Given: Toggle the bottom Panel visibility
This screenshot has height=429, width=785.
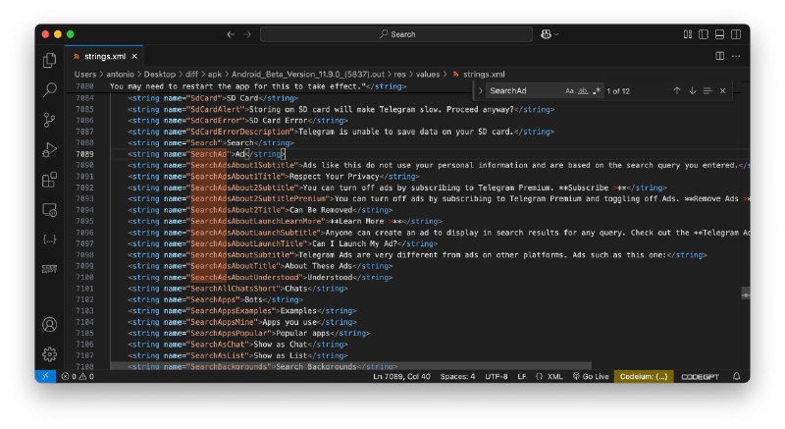Looking at the screenshot, I should click(719, 34).
